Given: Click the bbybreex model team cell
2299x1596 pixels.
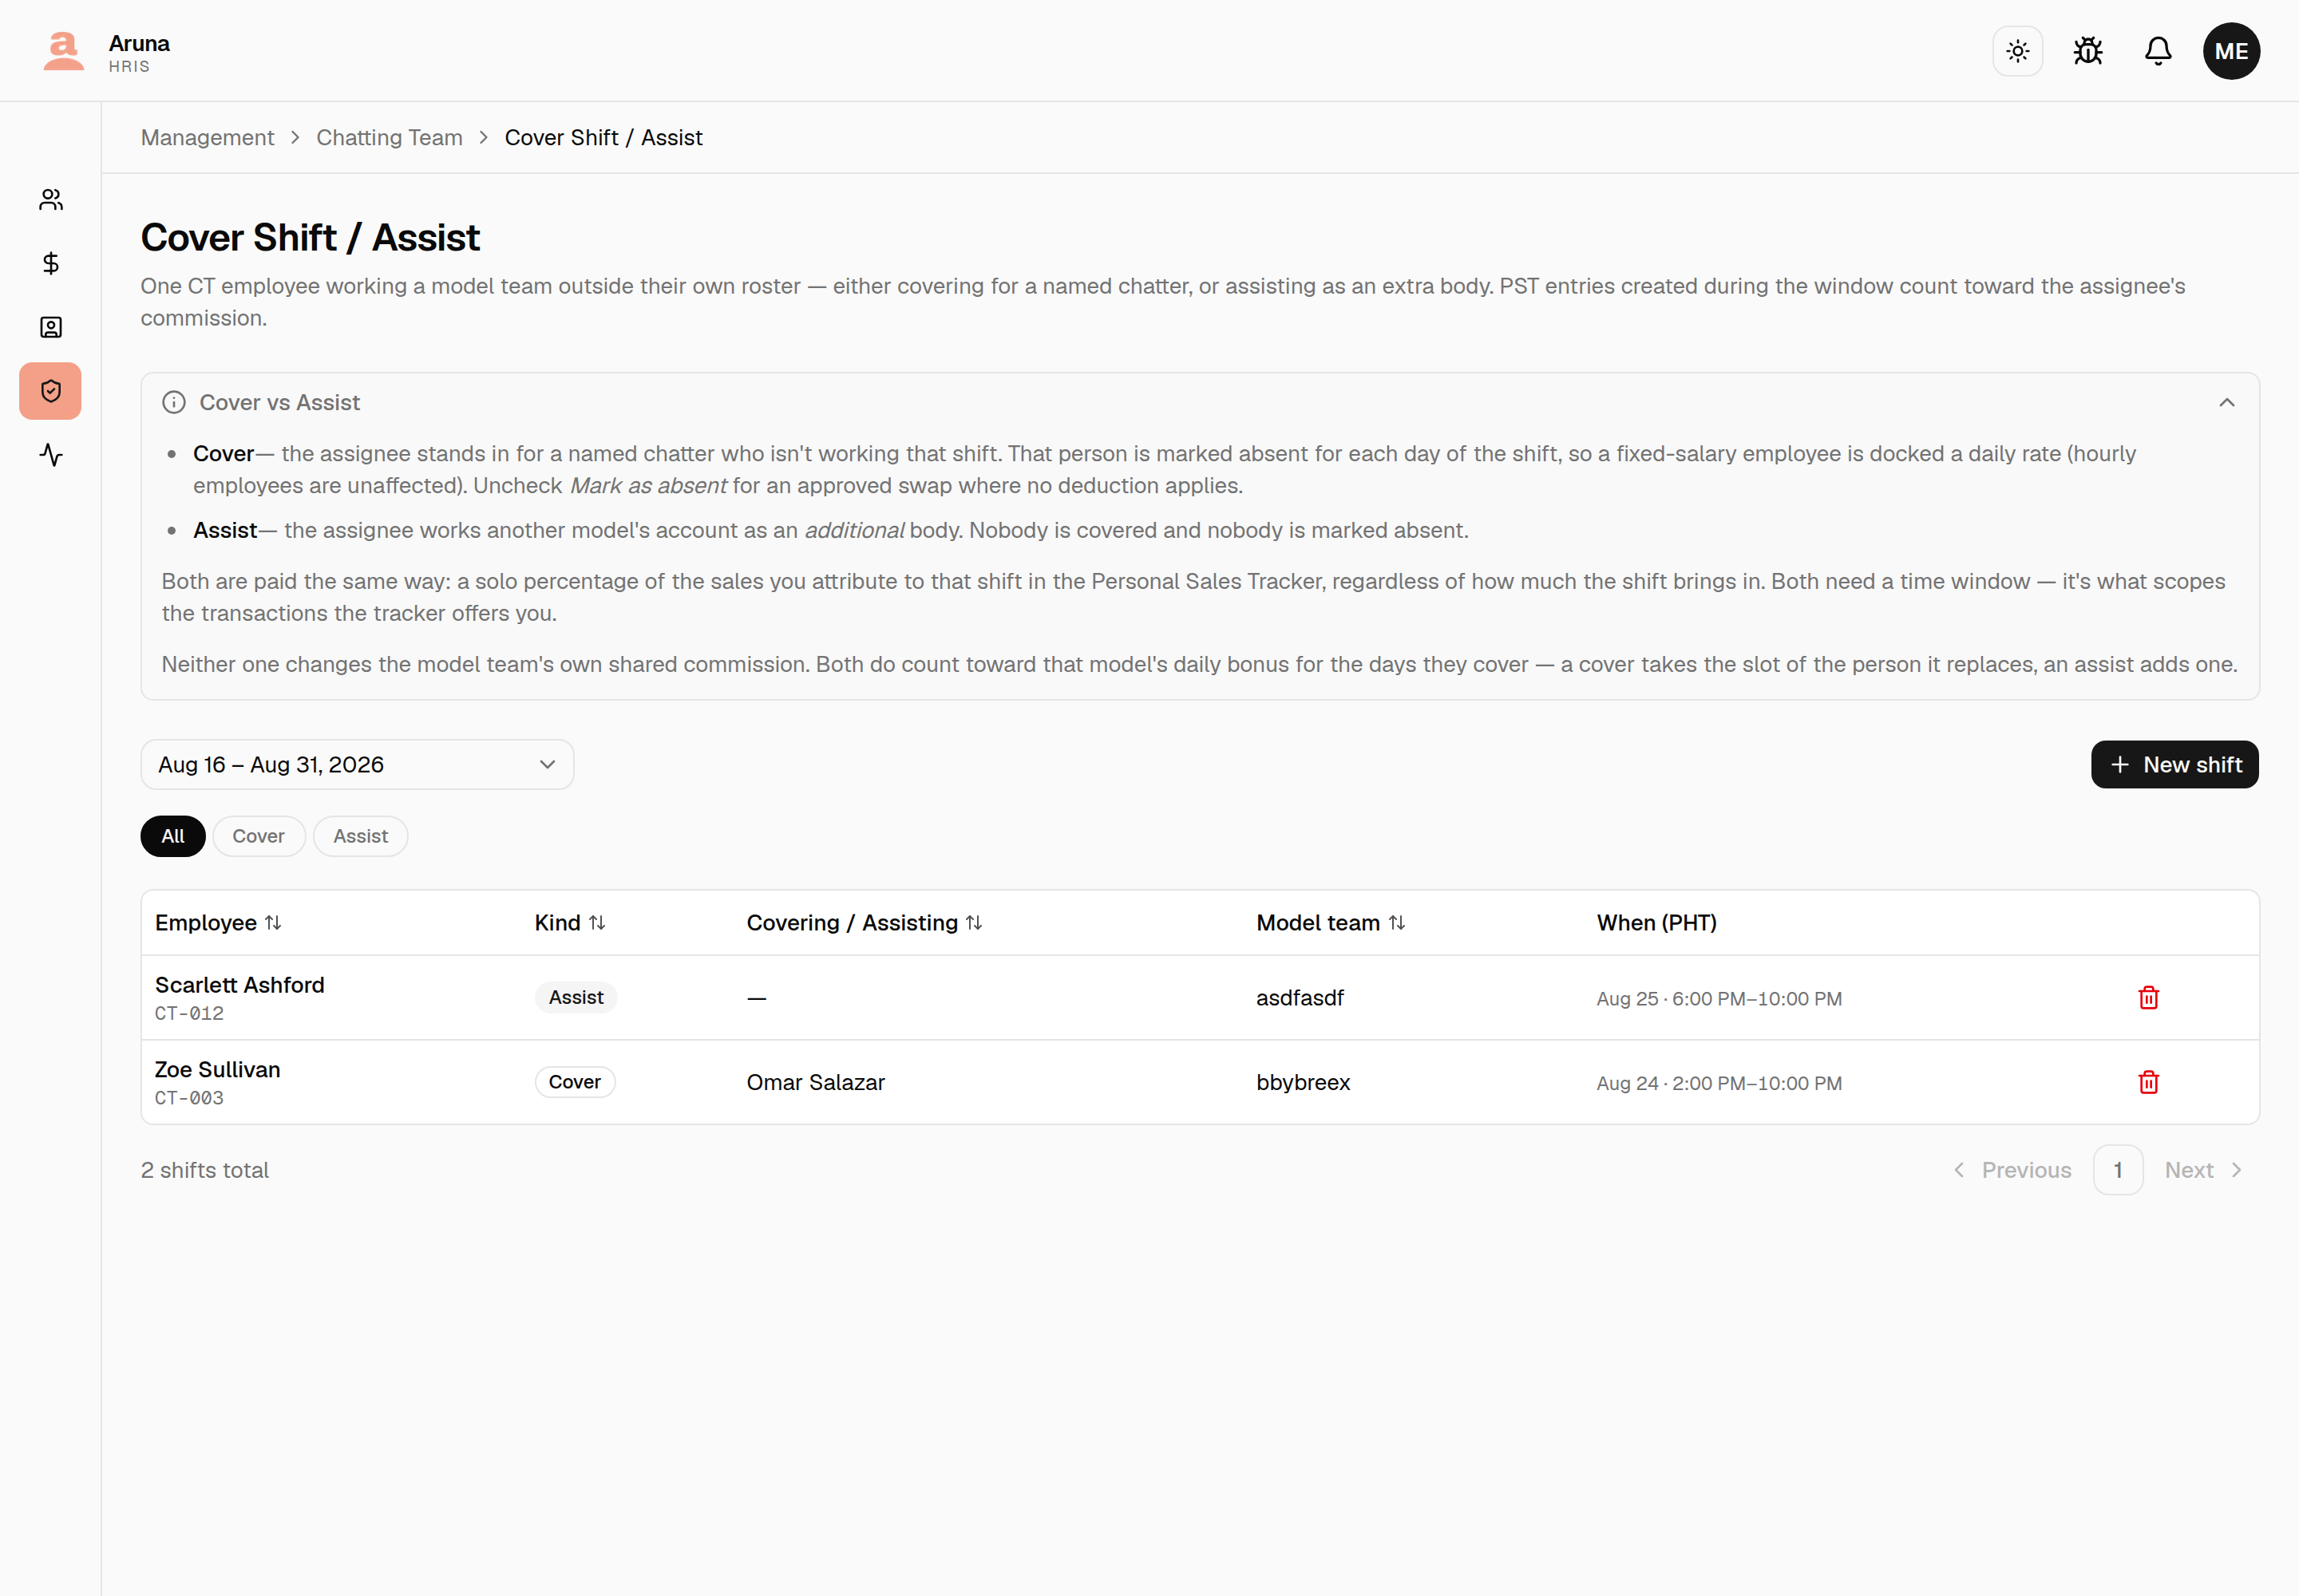Looking at the screenshot, I should (1303, 1082).
